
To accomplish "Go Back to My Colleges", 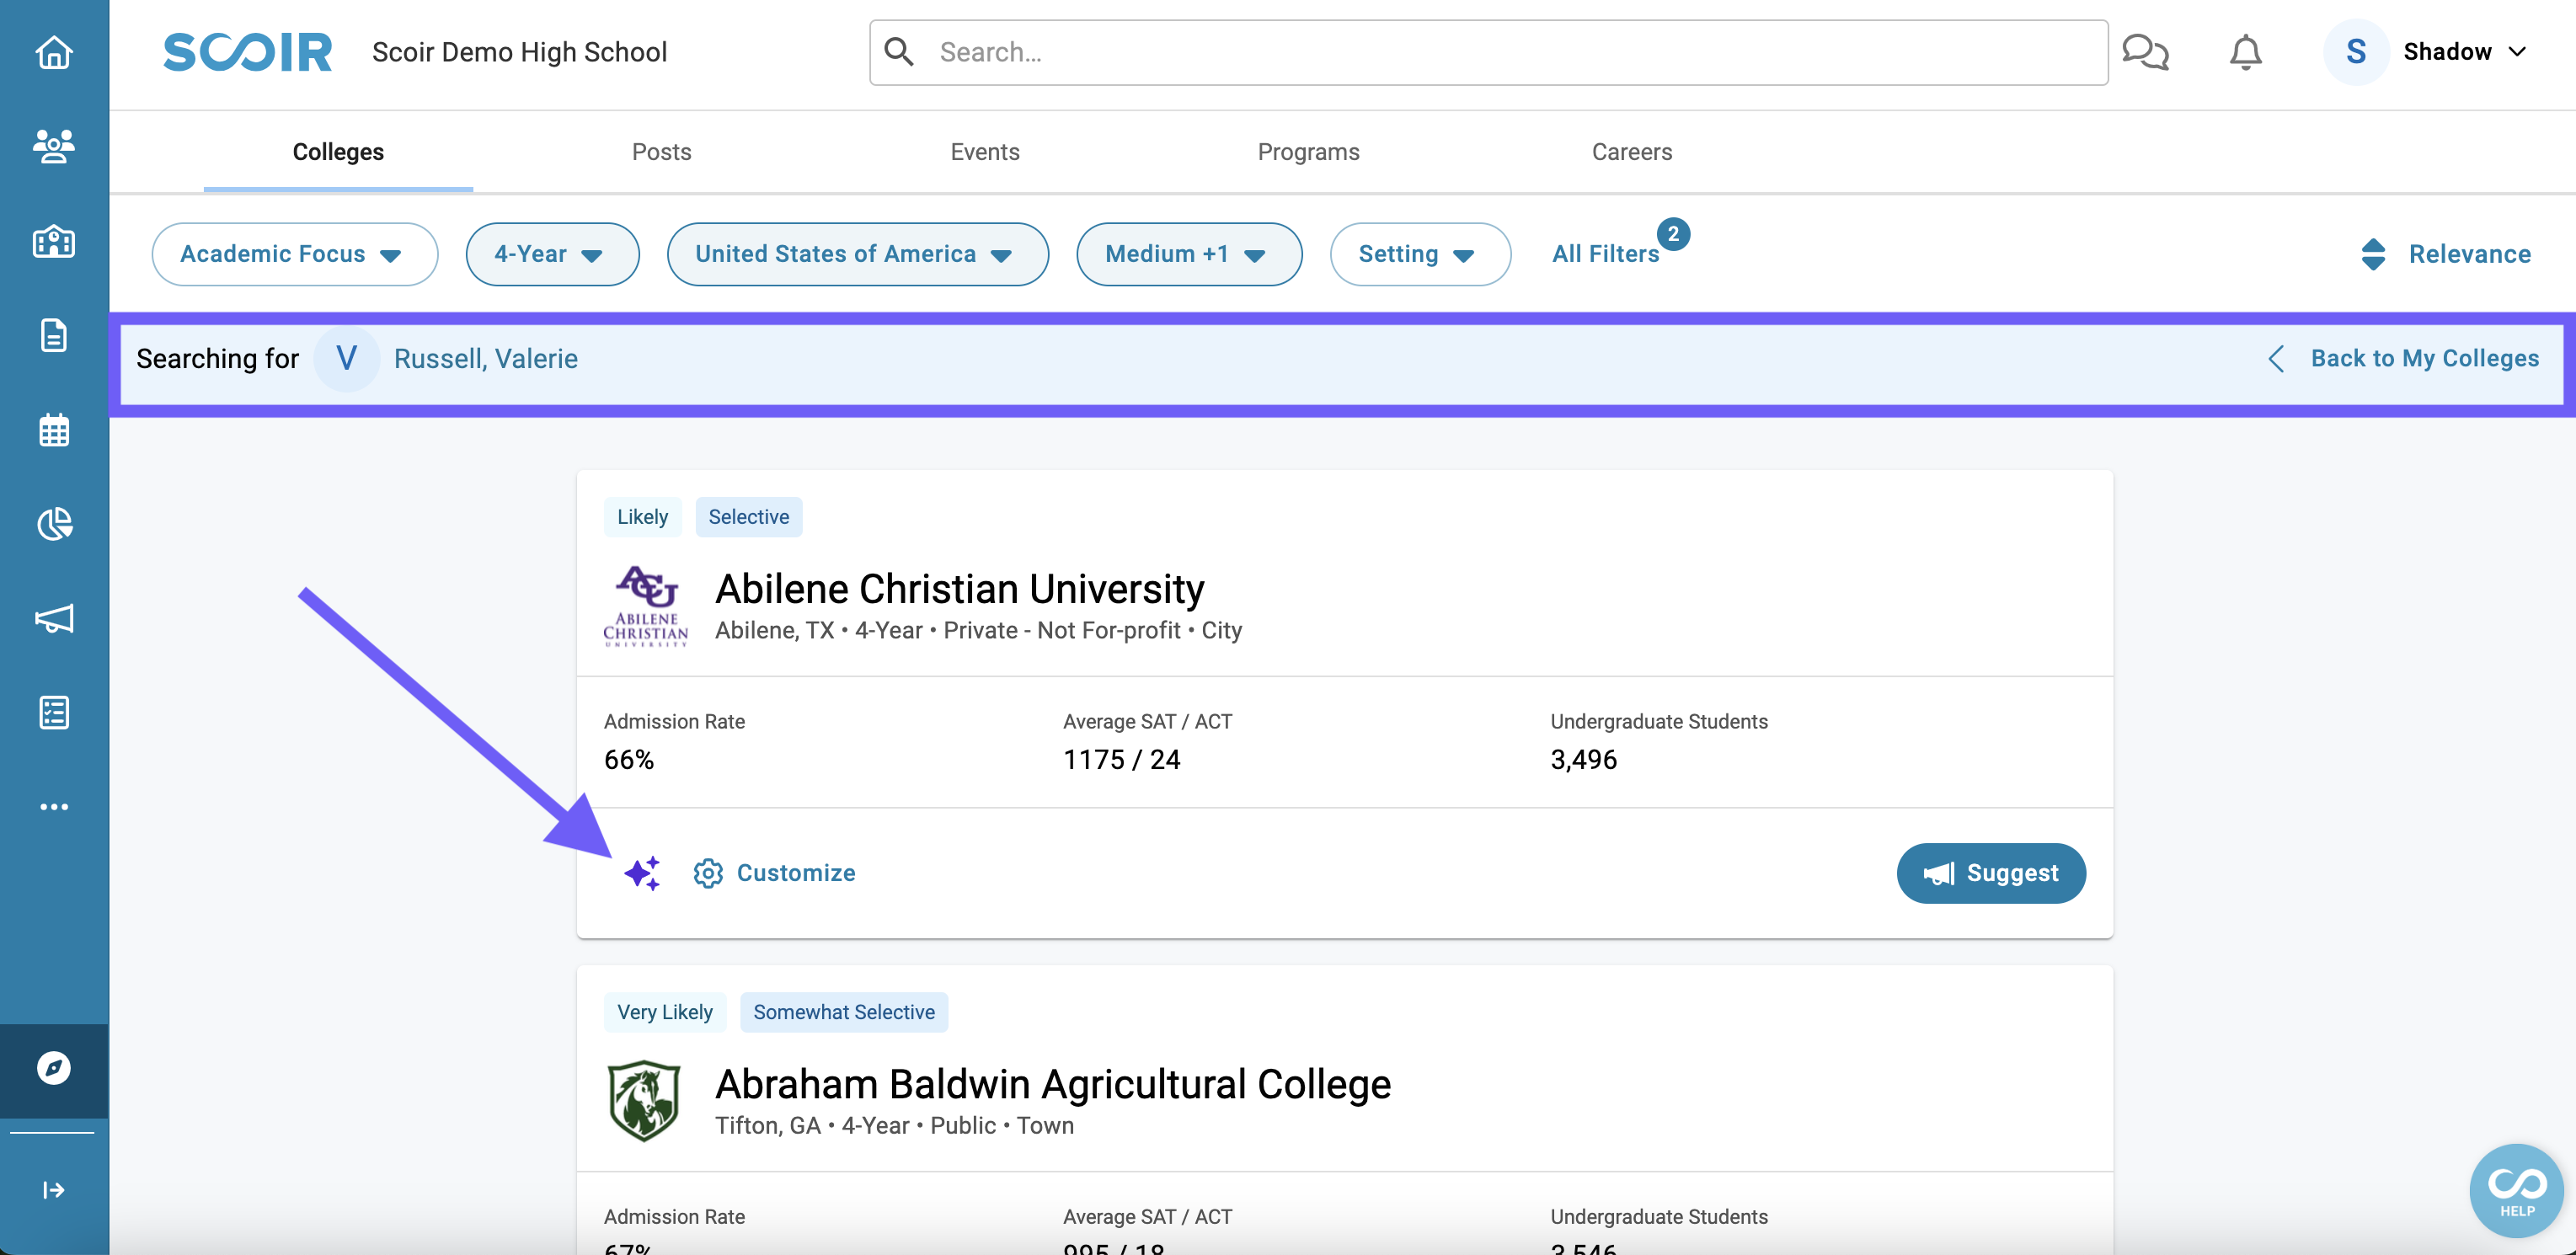I will 2404,359.
